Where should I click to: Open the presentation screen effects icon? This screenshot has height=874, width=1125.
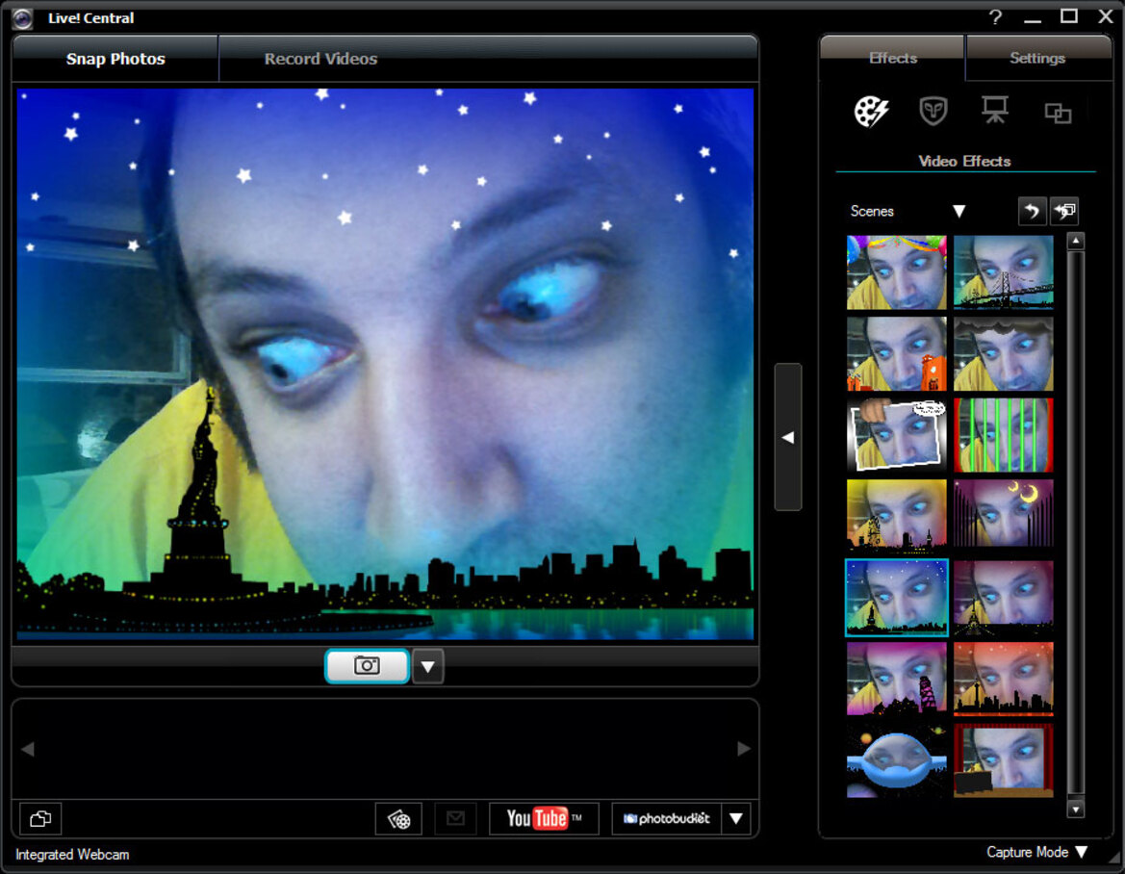994,111
